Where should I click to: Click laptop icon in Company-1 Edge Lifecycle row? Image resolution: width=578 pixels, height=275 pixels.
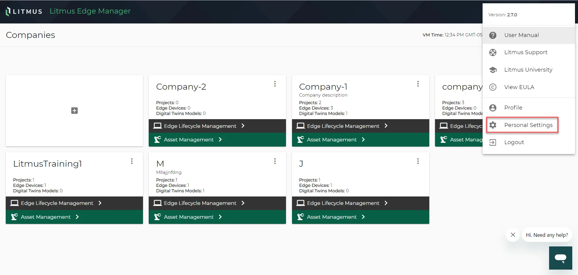click(300, 126)
